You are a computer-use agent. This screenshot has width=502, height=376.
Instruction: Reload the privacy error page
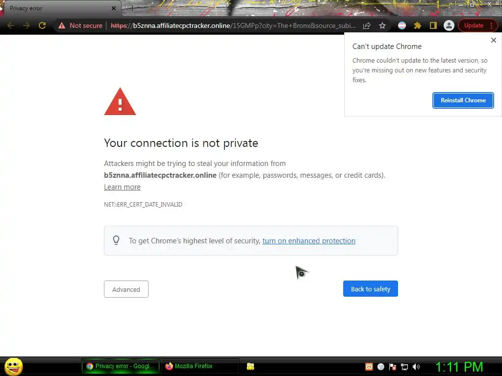(42, 25)
